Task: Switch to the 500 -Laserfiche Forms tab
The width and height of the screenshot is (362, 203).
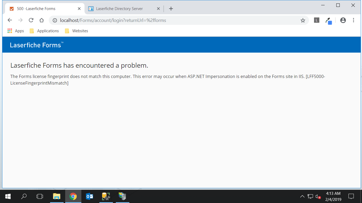Action: tap(45, 9)
